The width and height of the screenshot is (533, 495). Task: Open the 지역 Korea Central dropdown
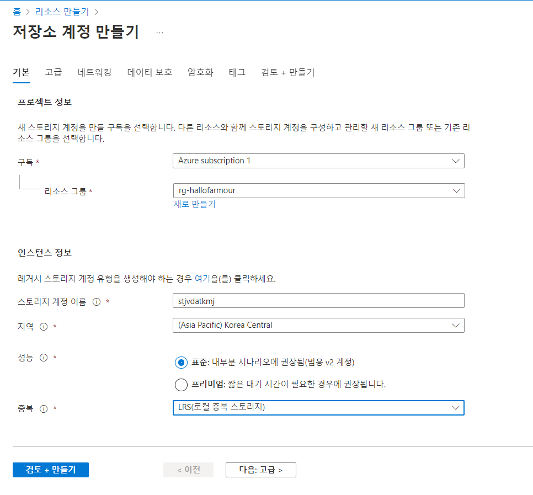click(318, 326)
